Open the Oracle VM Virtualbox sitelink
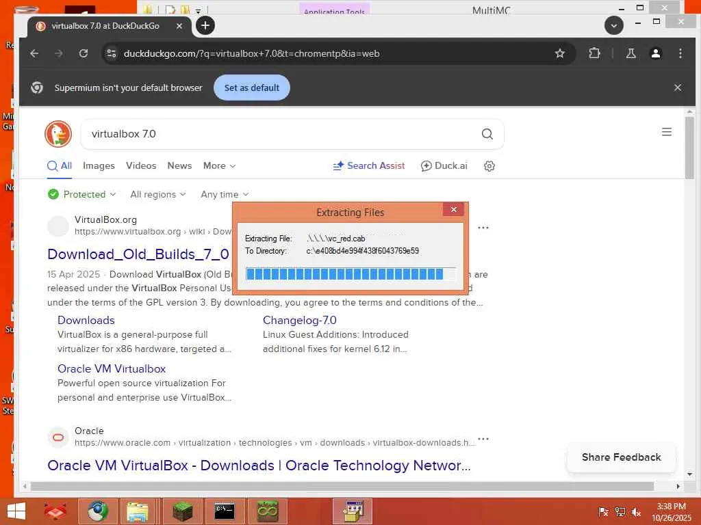Image resolution: width=701 pixels, height=525 pixels. click(x=112, y=368)
